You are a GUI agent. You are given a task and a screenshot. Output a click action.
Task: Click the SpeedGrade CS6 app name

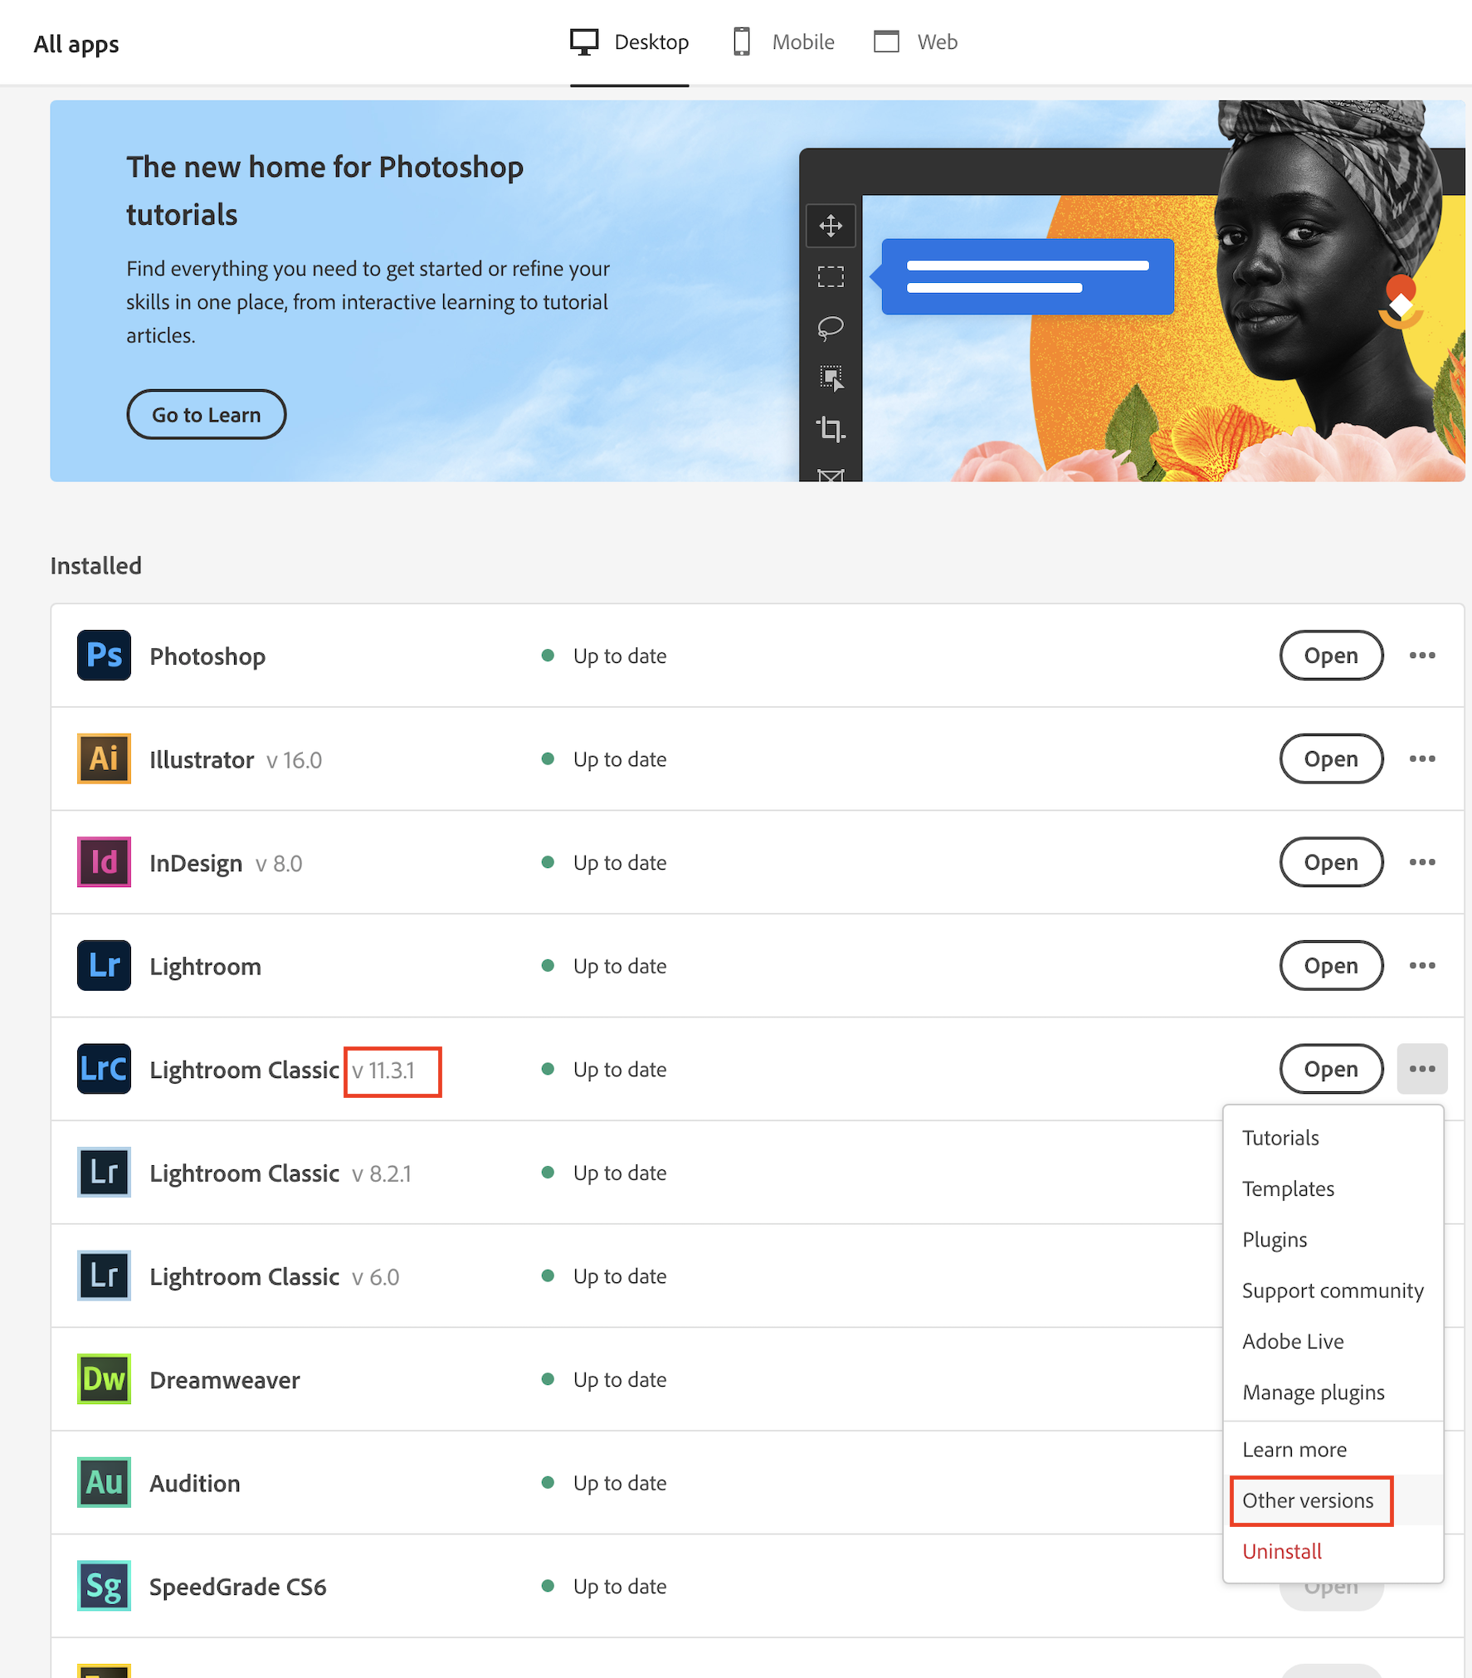238,1587
